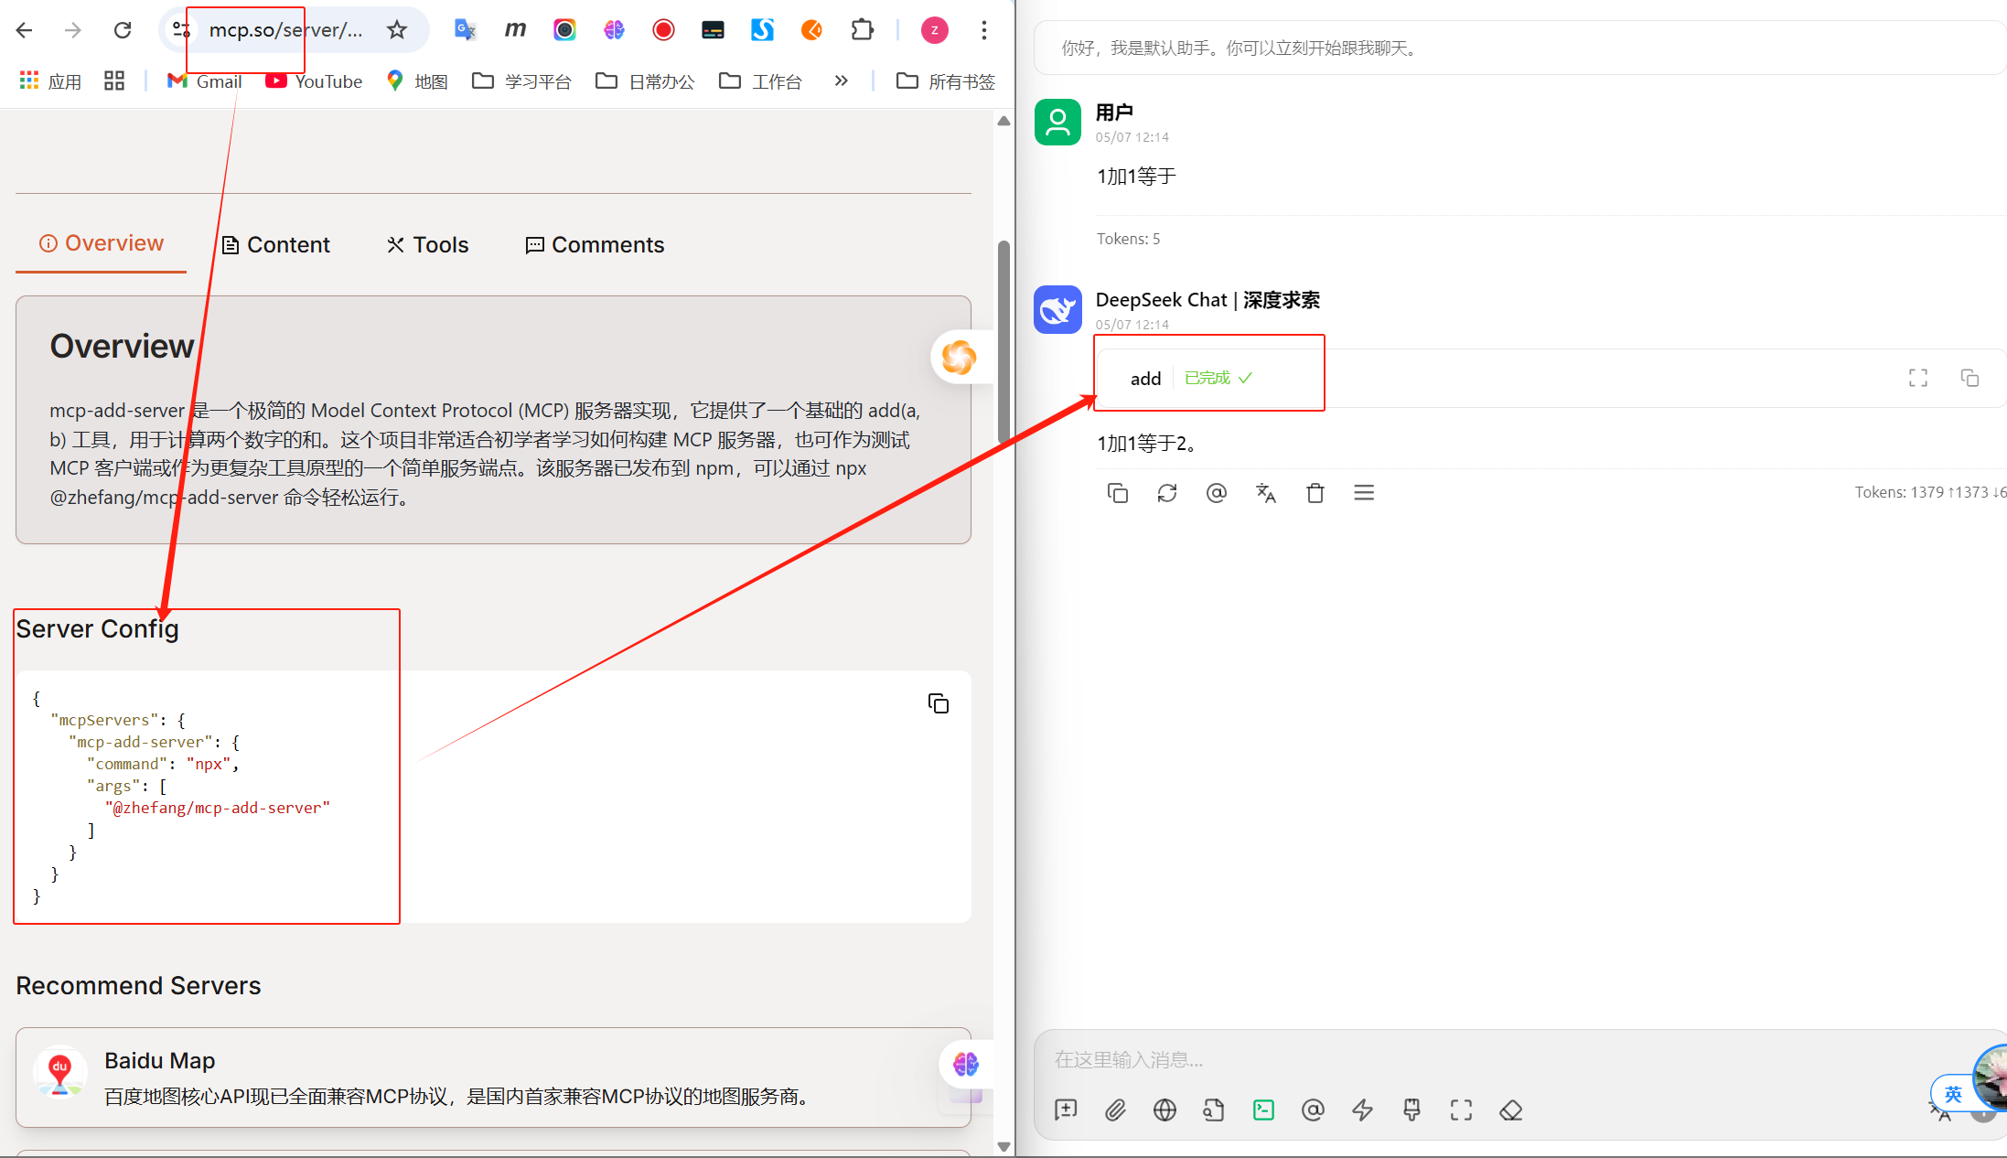Toggle the green MCP terminal icon
This screenshot has width=2007, height=1158.
point(1263,1110)
